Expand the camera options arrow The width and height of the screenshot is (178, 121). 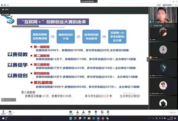pos(14,113)
